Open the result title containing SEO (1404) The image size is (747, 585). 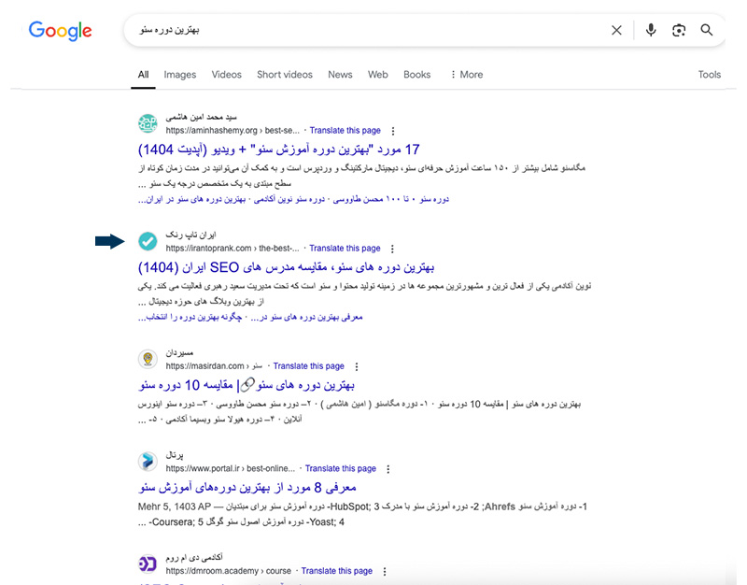[287, 267]
